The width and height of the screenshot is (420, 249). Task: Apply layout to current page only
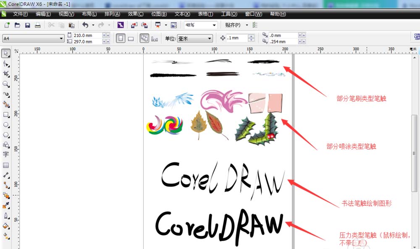point(155,39)
